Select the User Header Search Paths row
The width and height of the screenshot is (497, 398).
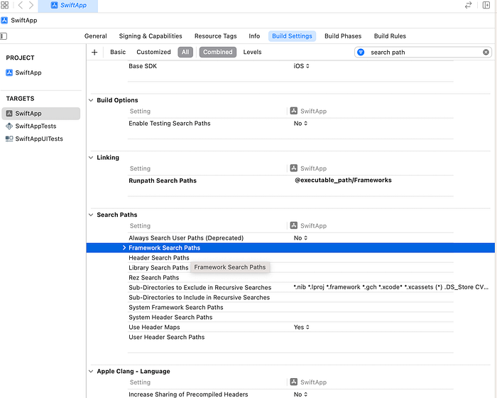(166, 337)
